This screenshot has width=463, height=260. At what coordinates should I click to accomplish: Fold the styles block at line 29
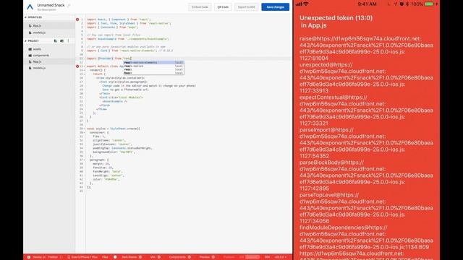tap(85, 129)
